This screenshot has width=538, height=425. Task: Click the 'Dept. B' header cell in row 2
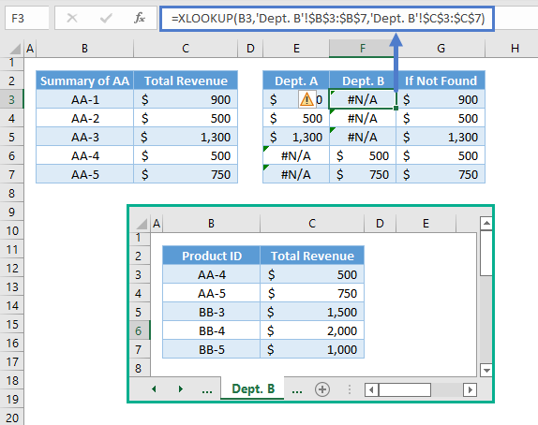click(363, 81)
